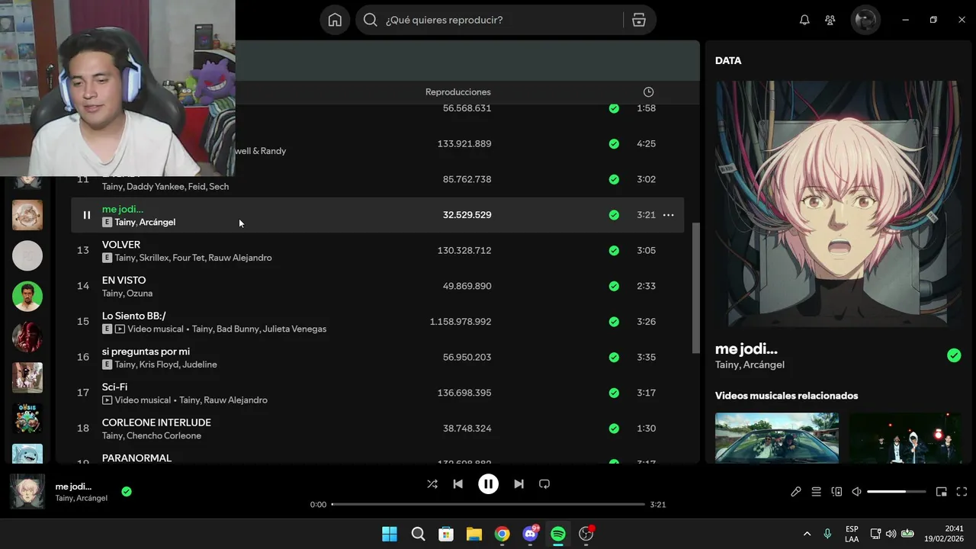Adjust the Spotify volume slider
976x549 pixels.
(897, 492)
